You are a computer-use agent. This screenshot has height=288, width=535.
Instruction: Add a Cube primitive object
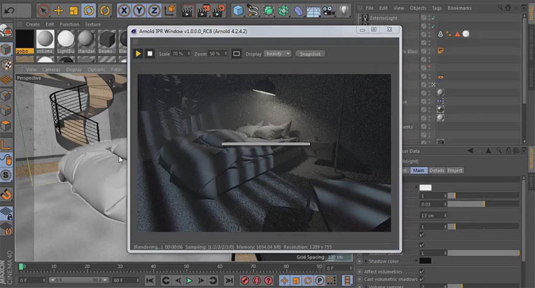click(238, 11)
